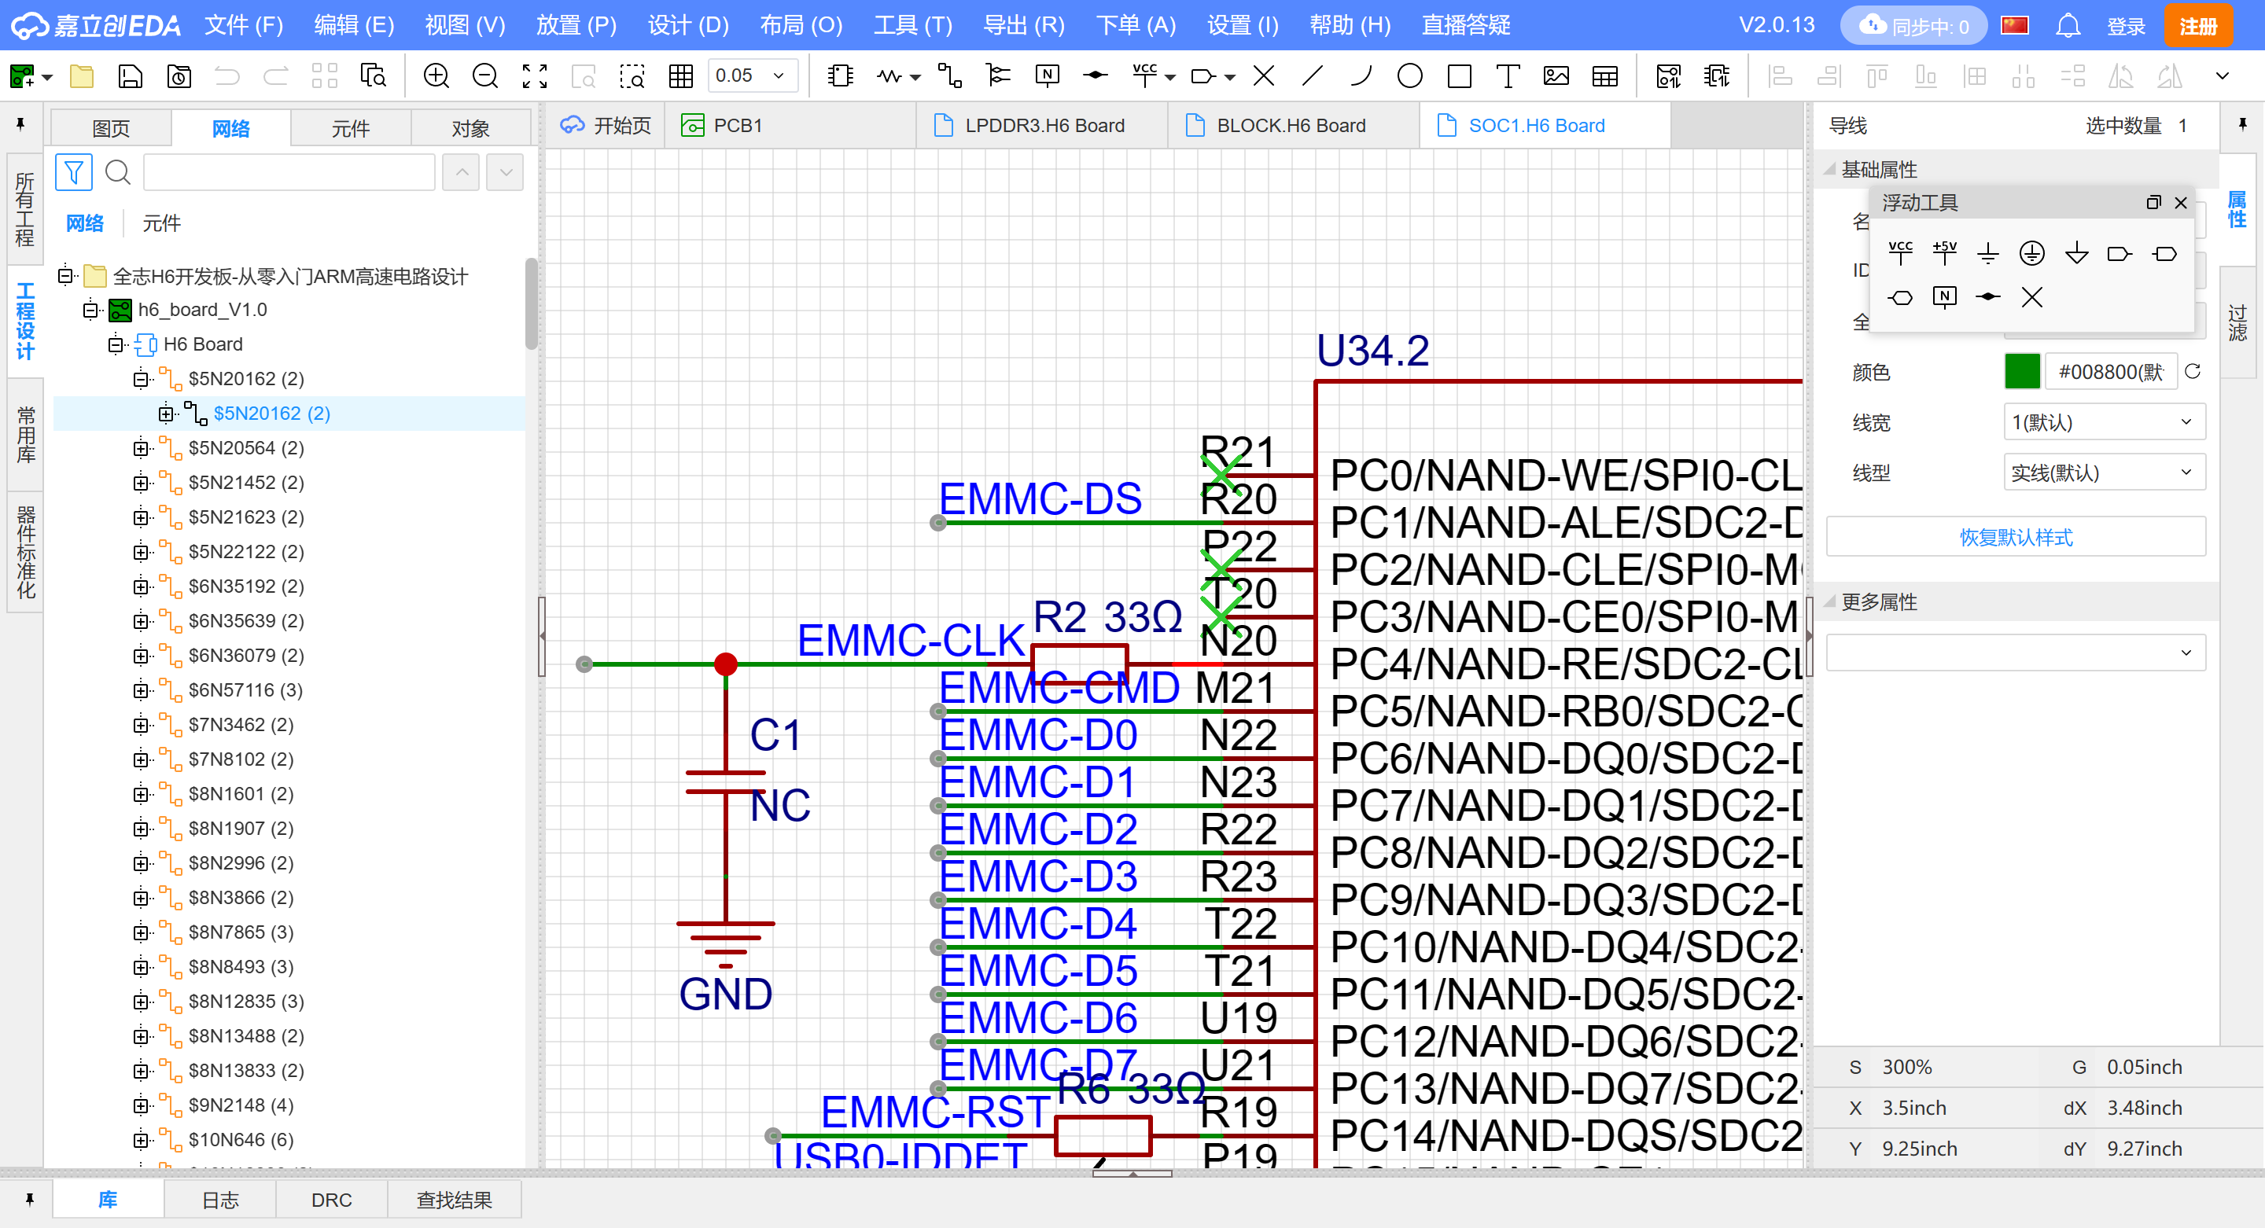Click the zoom in magnifier icon
The width and height of the screenshot is (2265, 1228).
pos(436,75)
